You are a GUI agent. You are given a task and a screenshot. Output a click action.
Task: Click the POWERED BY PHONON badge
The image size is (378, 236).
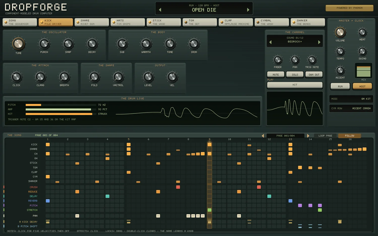[350, 8]
